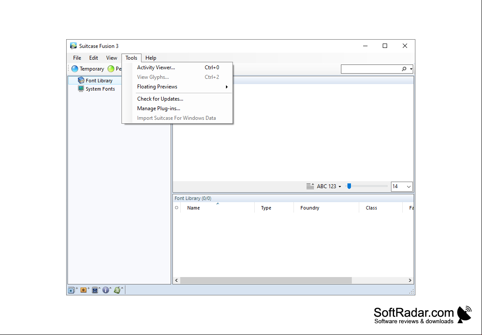Screen dimensions: 482x335
Task: Click the scroll left arrow in font list
Action: 176,280
